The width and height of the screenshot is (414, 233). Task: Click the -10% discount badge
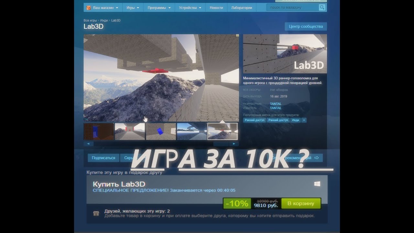pos(237,204)
